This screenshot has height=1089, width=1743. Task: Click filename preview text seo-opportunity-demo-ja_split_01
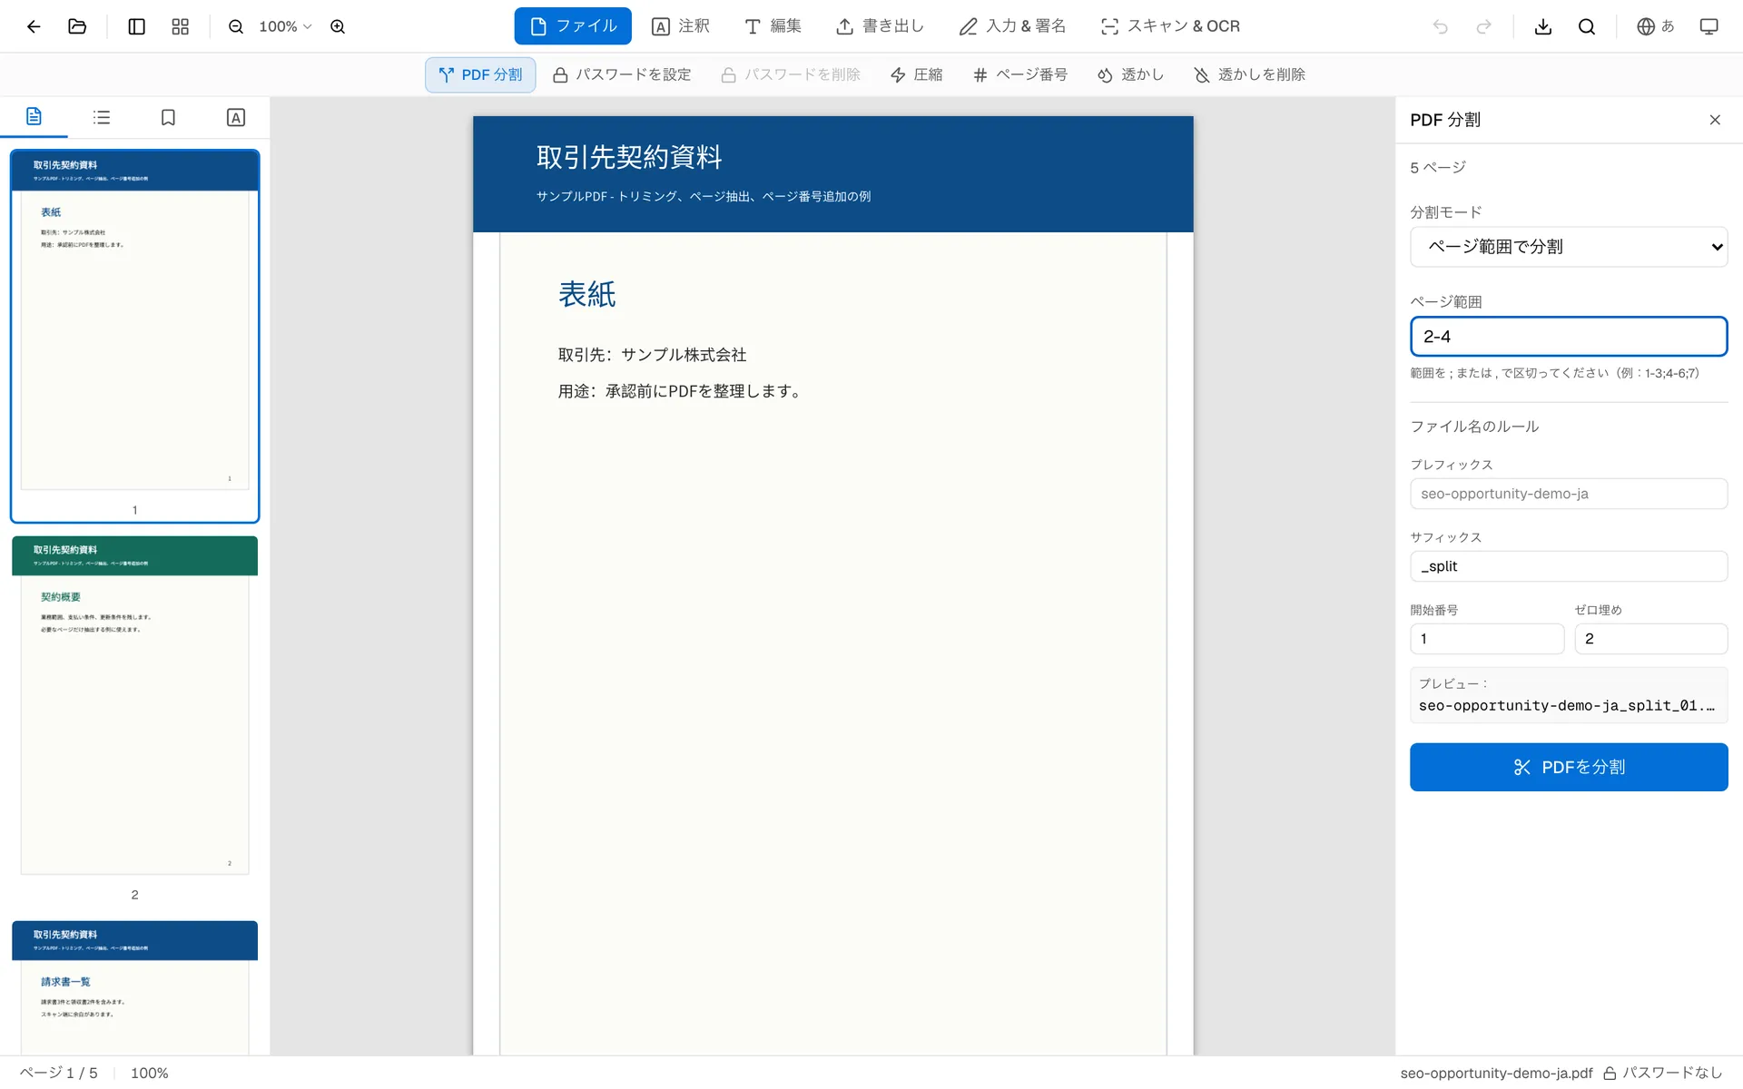tap(1567, 705)
